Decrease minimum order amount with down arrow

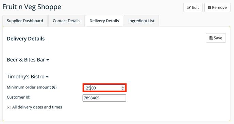(x=123, y=89)
